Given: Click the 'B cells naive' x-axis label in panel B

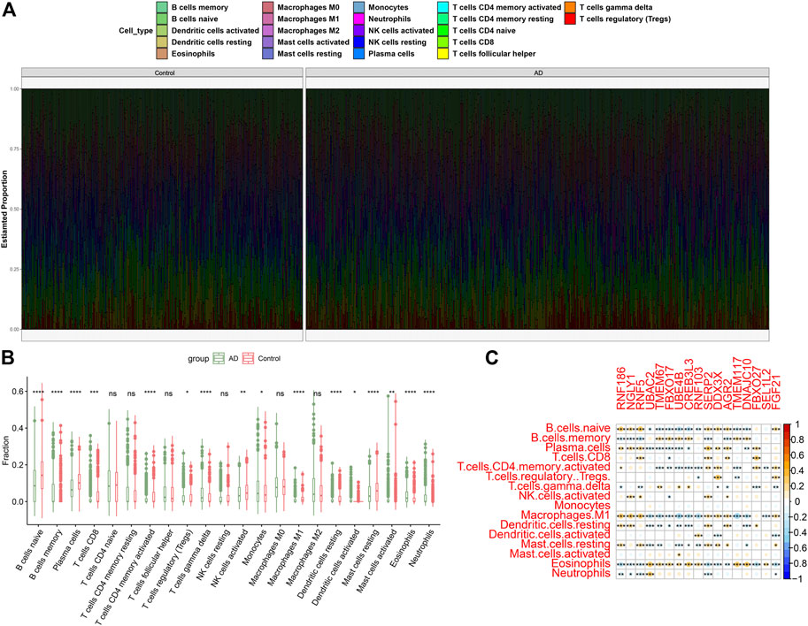Looking at the screenshot, I should tap(29, 549).
